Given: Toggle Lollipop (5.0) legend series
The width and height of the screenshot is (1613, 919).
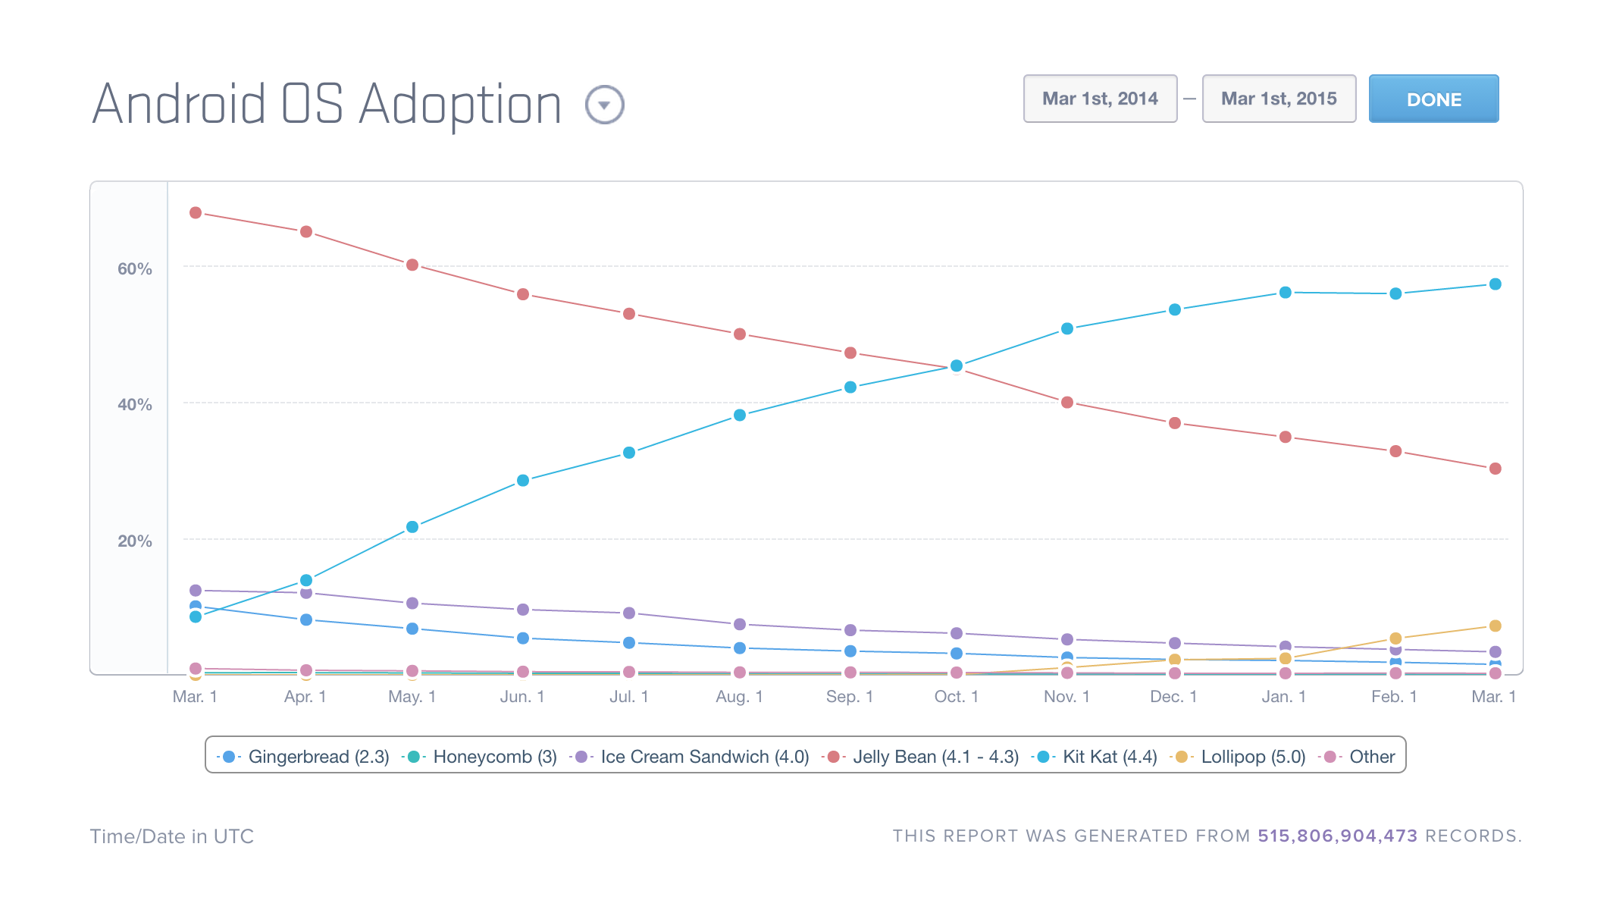Looking at the screenshot, I should pos(1239,757).
